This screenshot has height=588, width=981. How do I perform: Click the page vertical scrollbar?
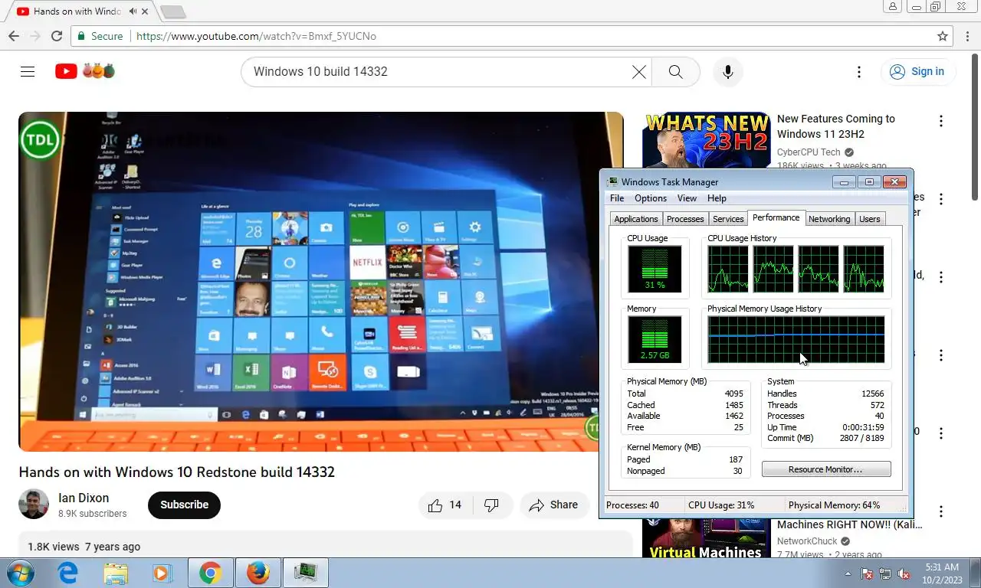tap(975, 126)
